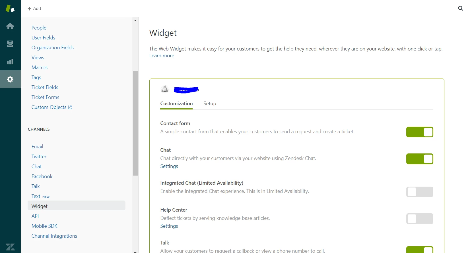The image size is (470, 253).
Task: Click the Zendesk Support logo icon
Action: coord(10,9)
